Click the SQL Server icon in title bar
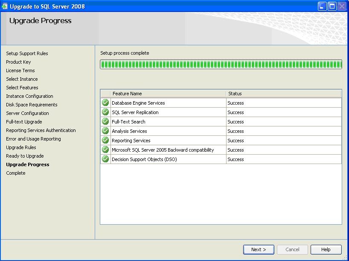 (6, 6)
